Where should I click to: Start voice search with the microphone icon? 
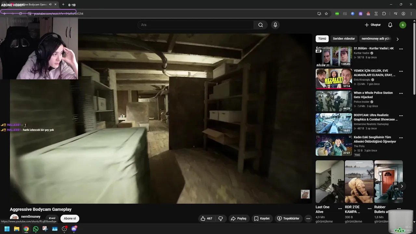click(x=275, y=25)
